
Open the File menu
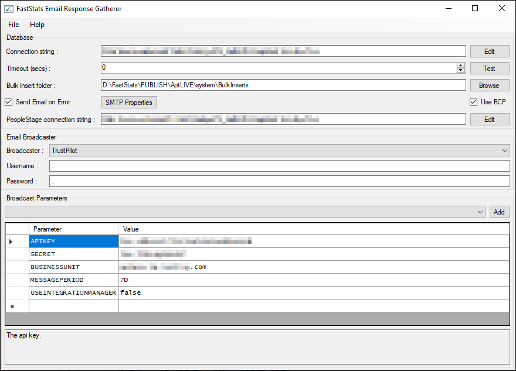tap(13, 25)
